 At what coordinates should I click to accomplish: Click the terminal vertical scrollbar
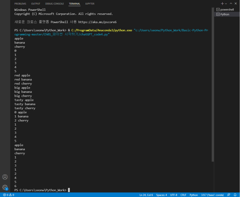pos(213,84)
